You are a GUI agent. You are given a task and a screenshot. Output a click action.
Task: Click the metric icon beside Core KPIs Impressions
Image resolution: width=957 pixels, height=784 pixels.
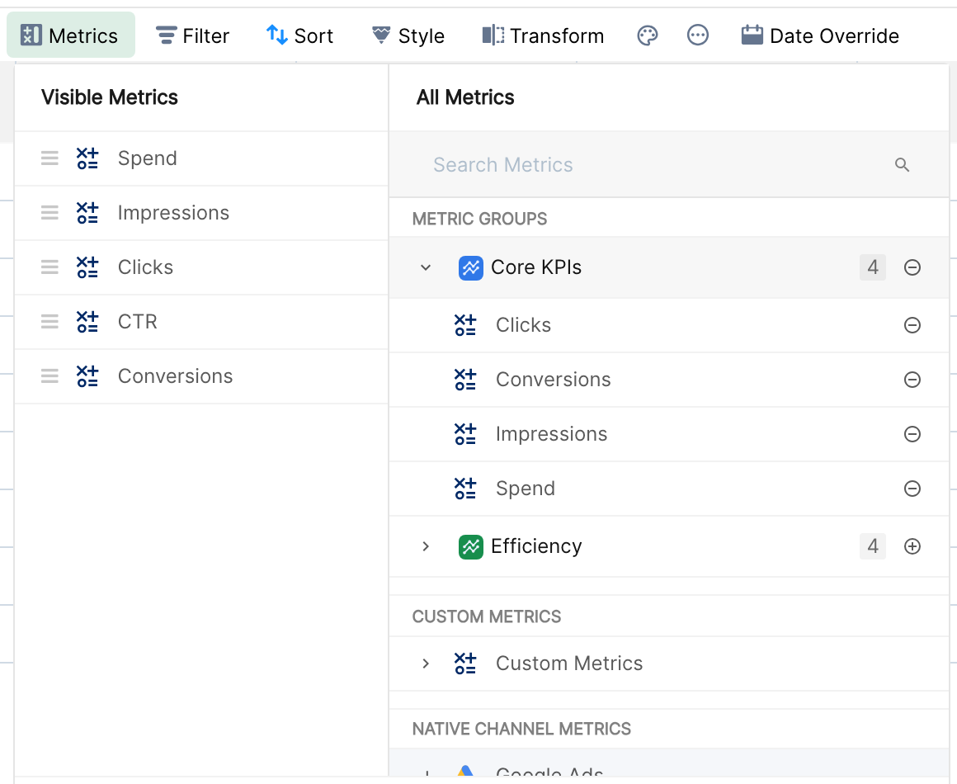point(465,434)
